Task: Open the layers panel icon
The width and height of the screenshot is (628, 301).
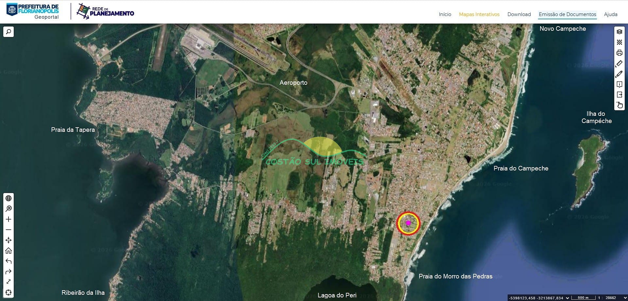Action: 619,32
